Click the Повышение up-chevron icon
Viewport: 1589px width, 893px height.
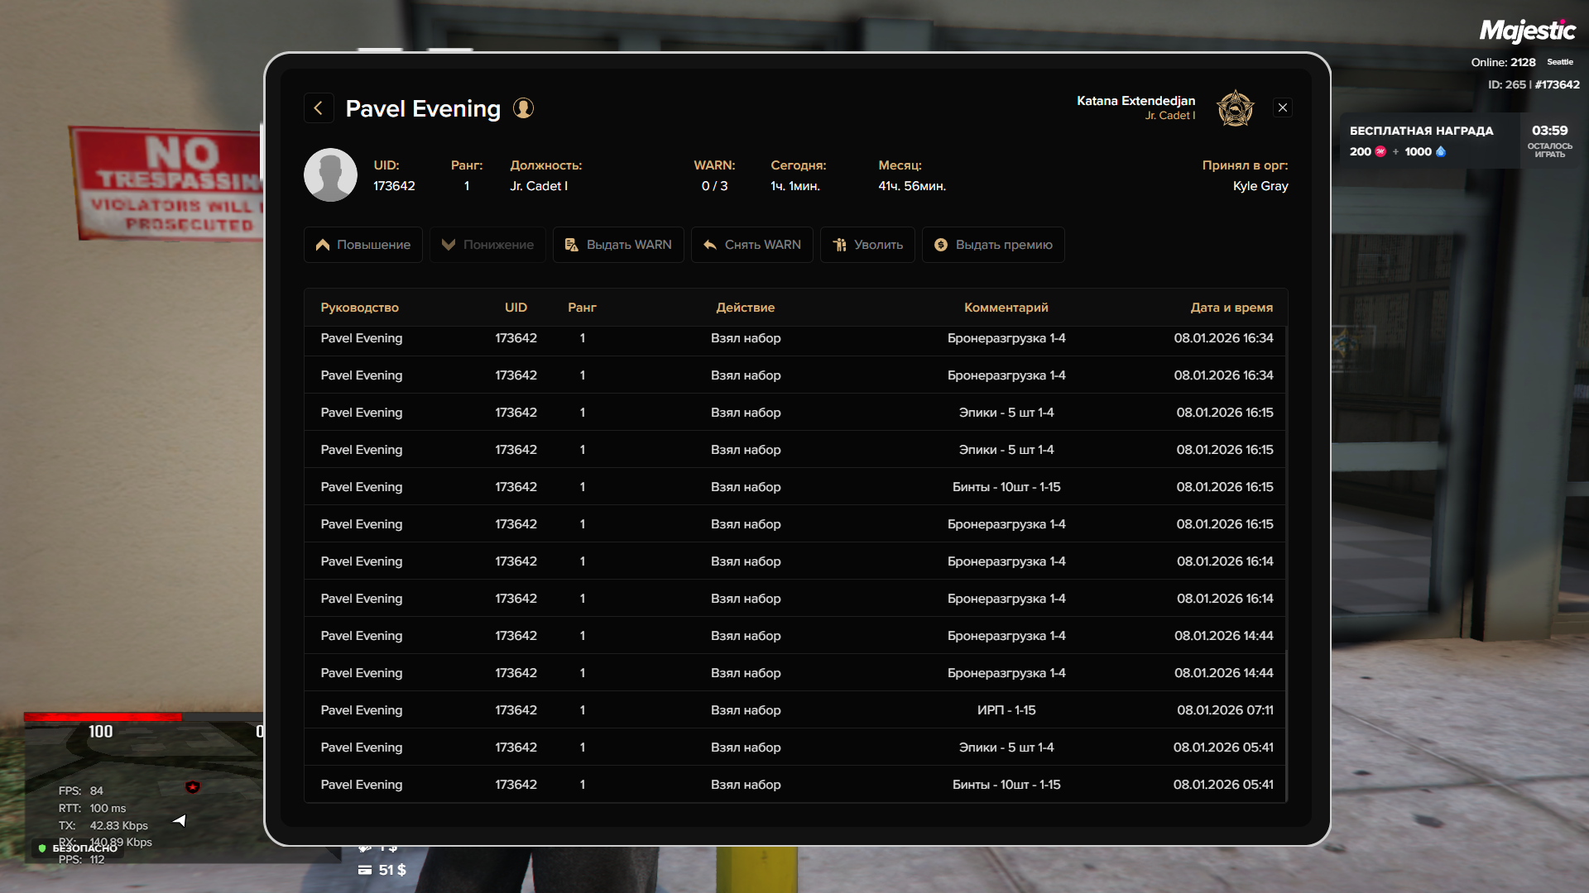pos(323,245)
